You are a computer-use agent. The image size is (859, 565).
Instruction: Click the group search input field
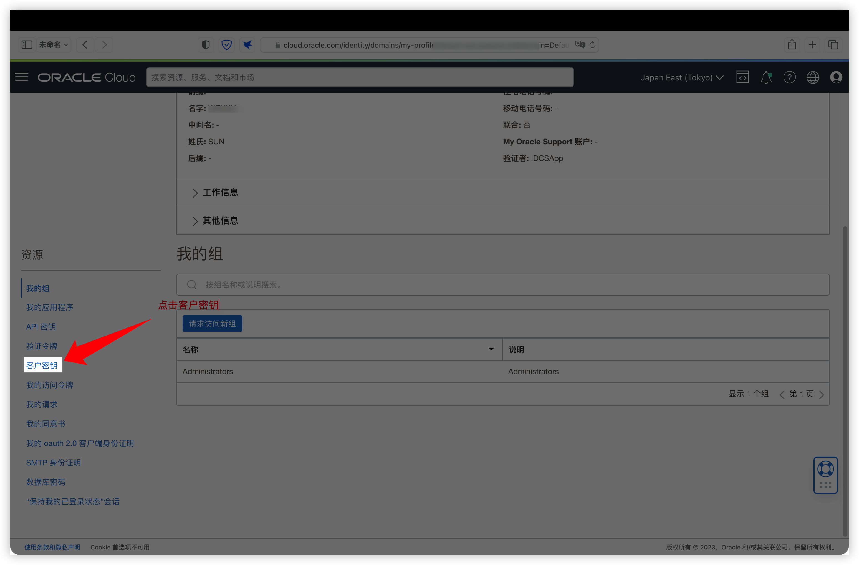361,284
